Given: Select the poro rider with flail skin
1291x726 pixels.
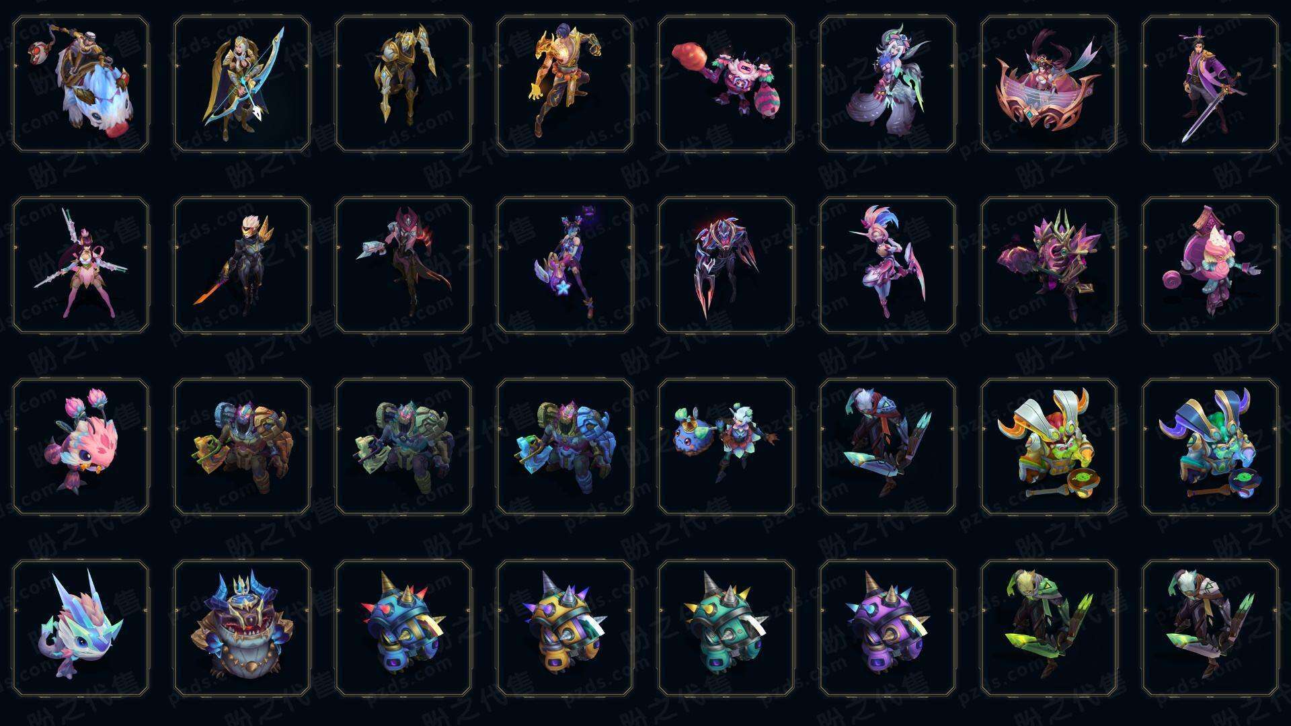Looking at the screenshot, I should [81, 83].
